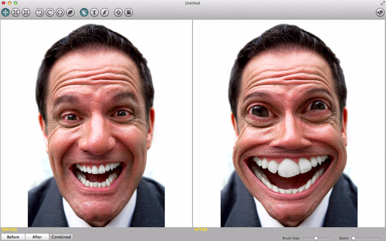Click the Zoom label text

(344, 238)
